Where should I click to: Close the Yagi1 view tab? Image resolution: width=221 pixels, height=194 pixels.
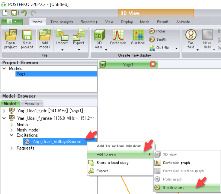point(153,64)
